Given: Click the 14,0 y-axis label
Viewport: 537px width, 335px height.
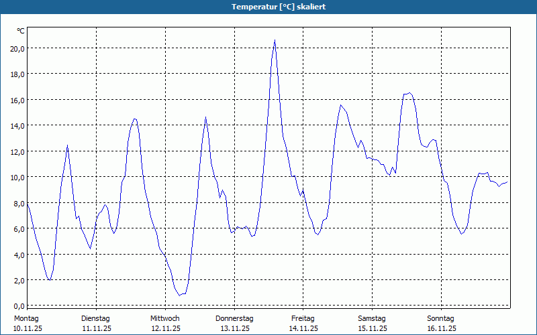Looking at the screenshot, I should coord(17,126).
